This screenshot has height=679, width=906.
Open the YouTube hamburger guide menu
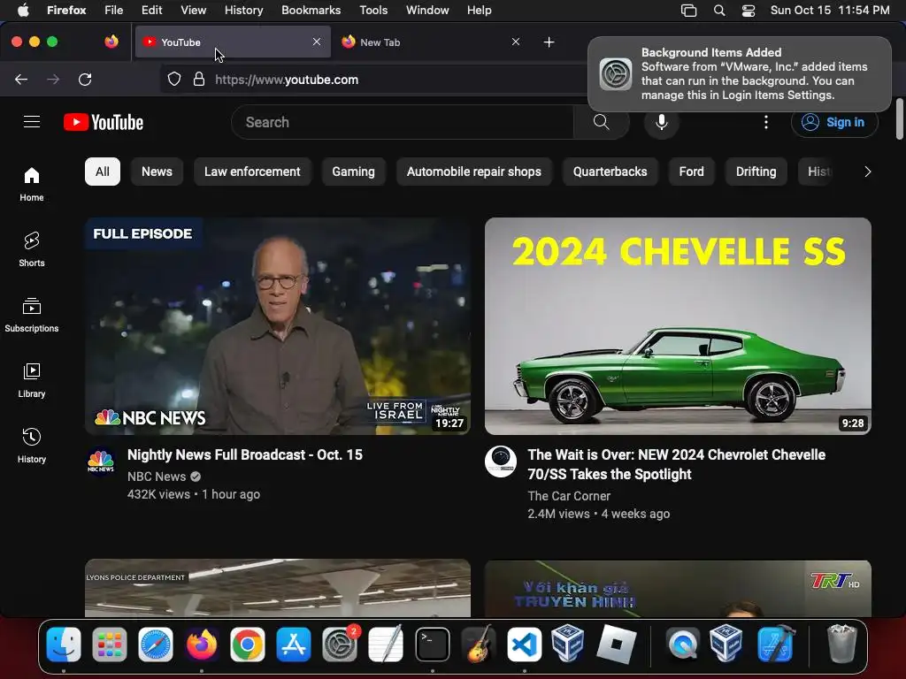click(x=32, y=122)
